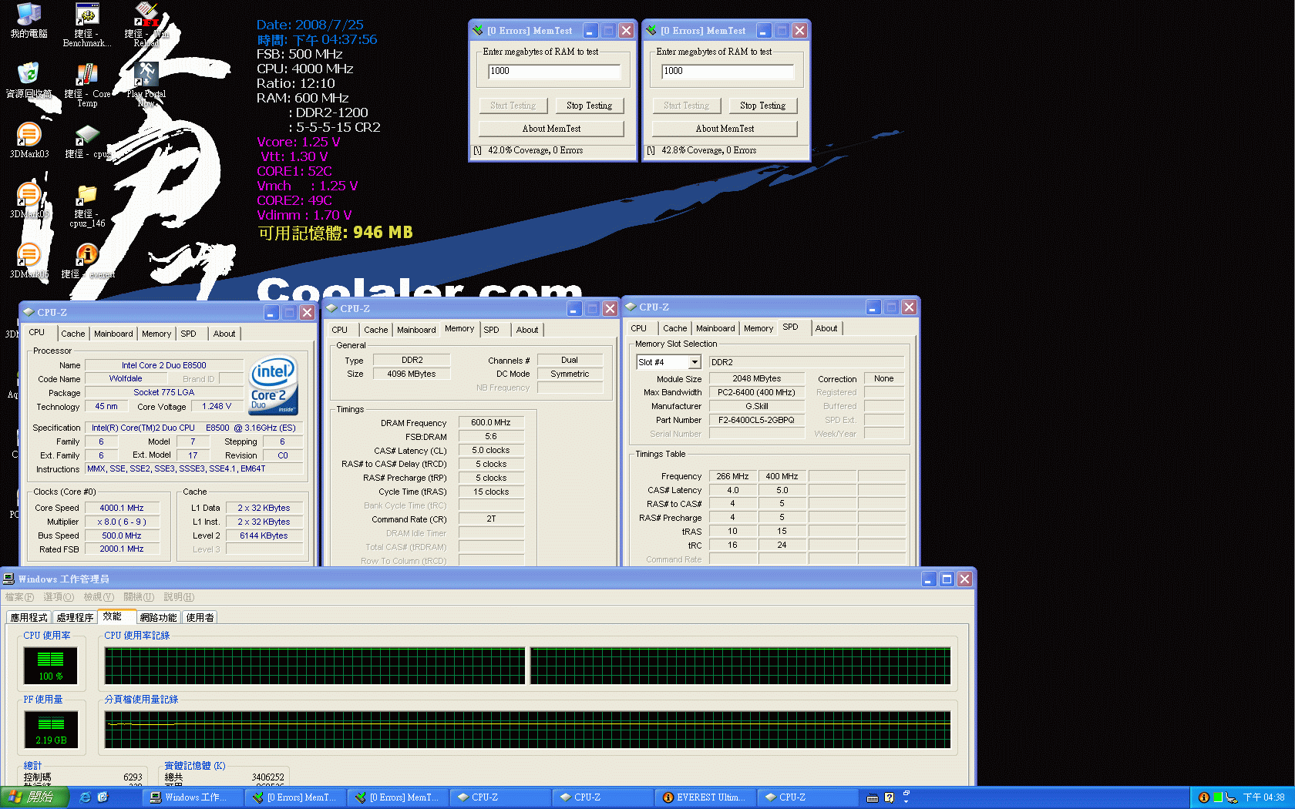Click the Intel Core 2 Duo E8500 name field
This screenshot has height=809, width=1295.
(x=163, y=365)
